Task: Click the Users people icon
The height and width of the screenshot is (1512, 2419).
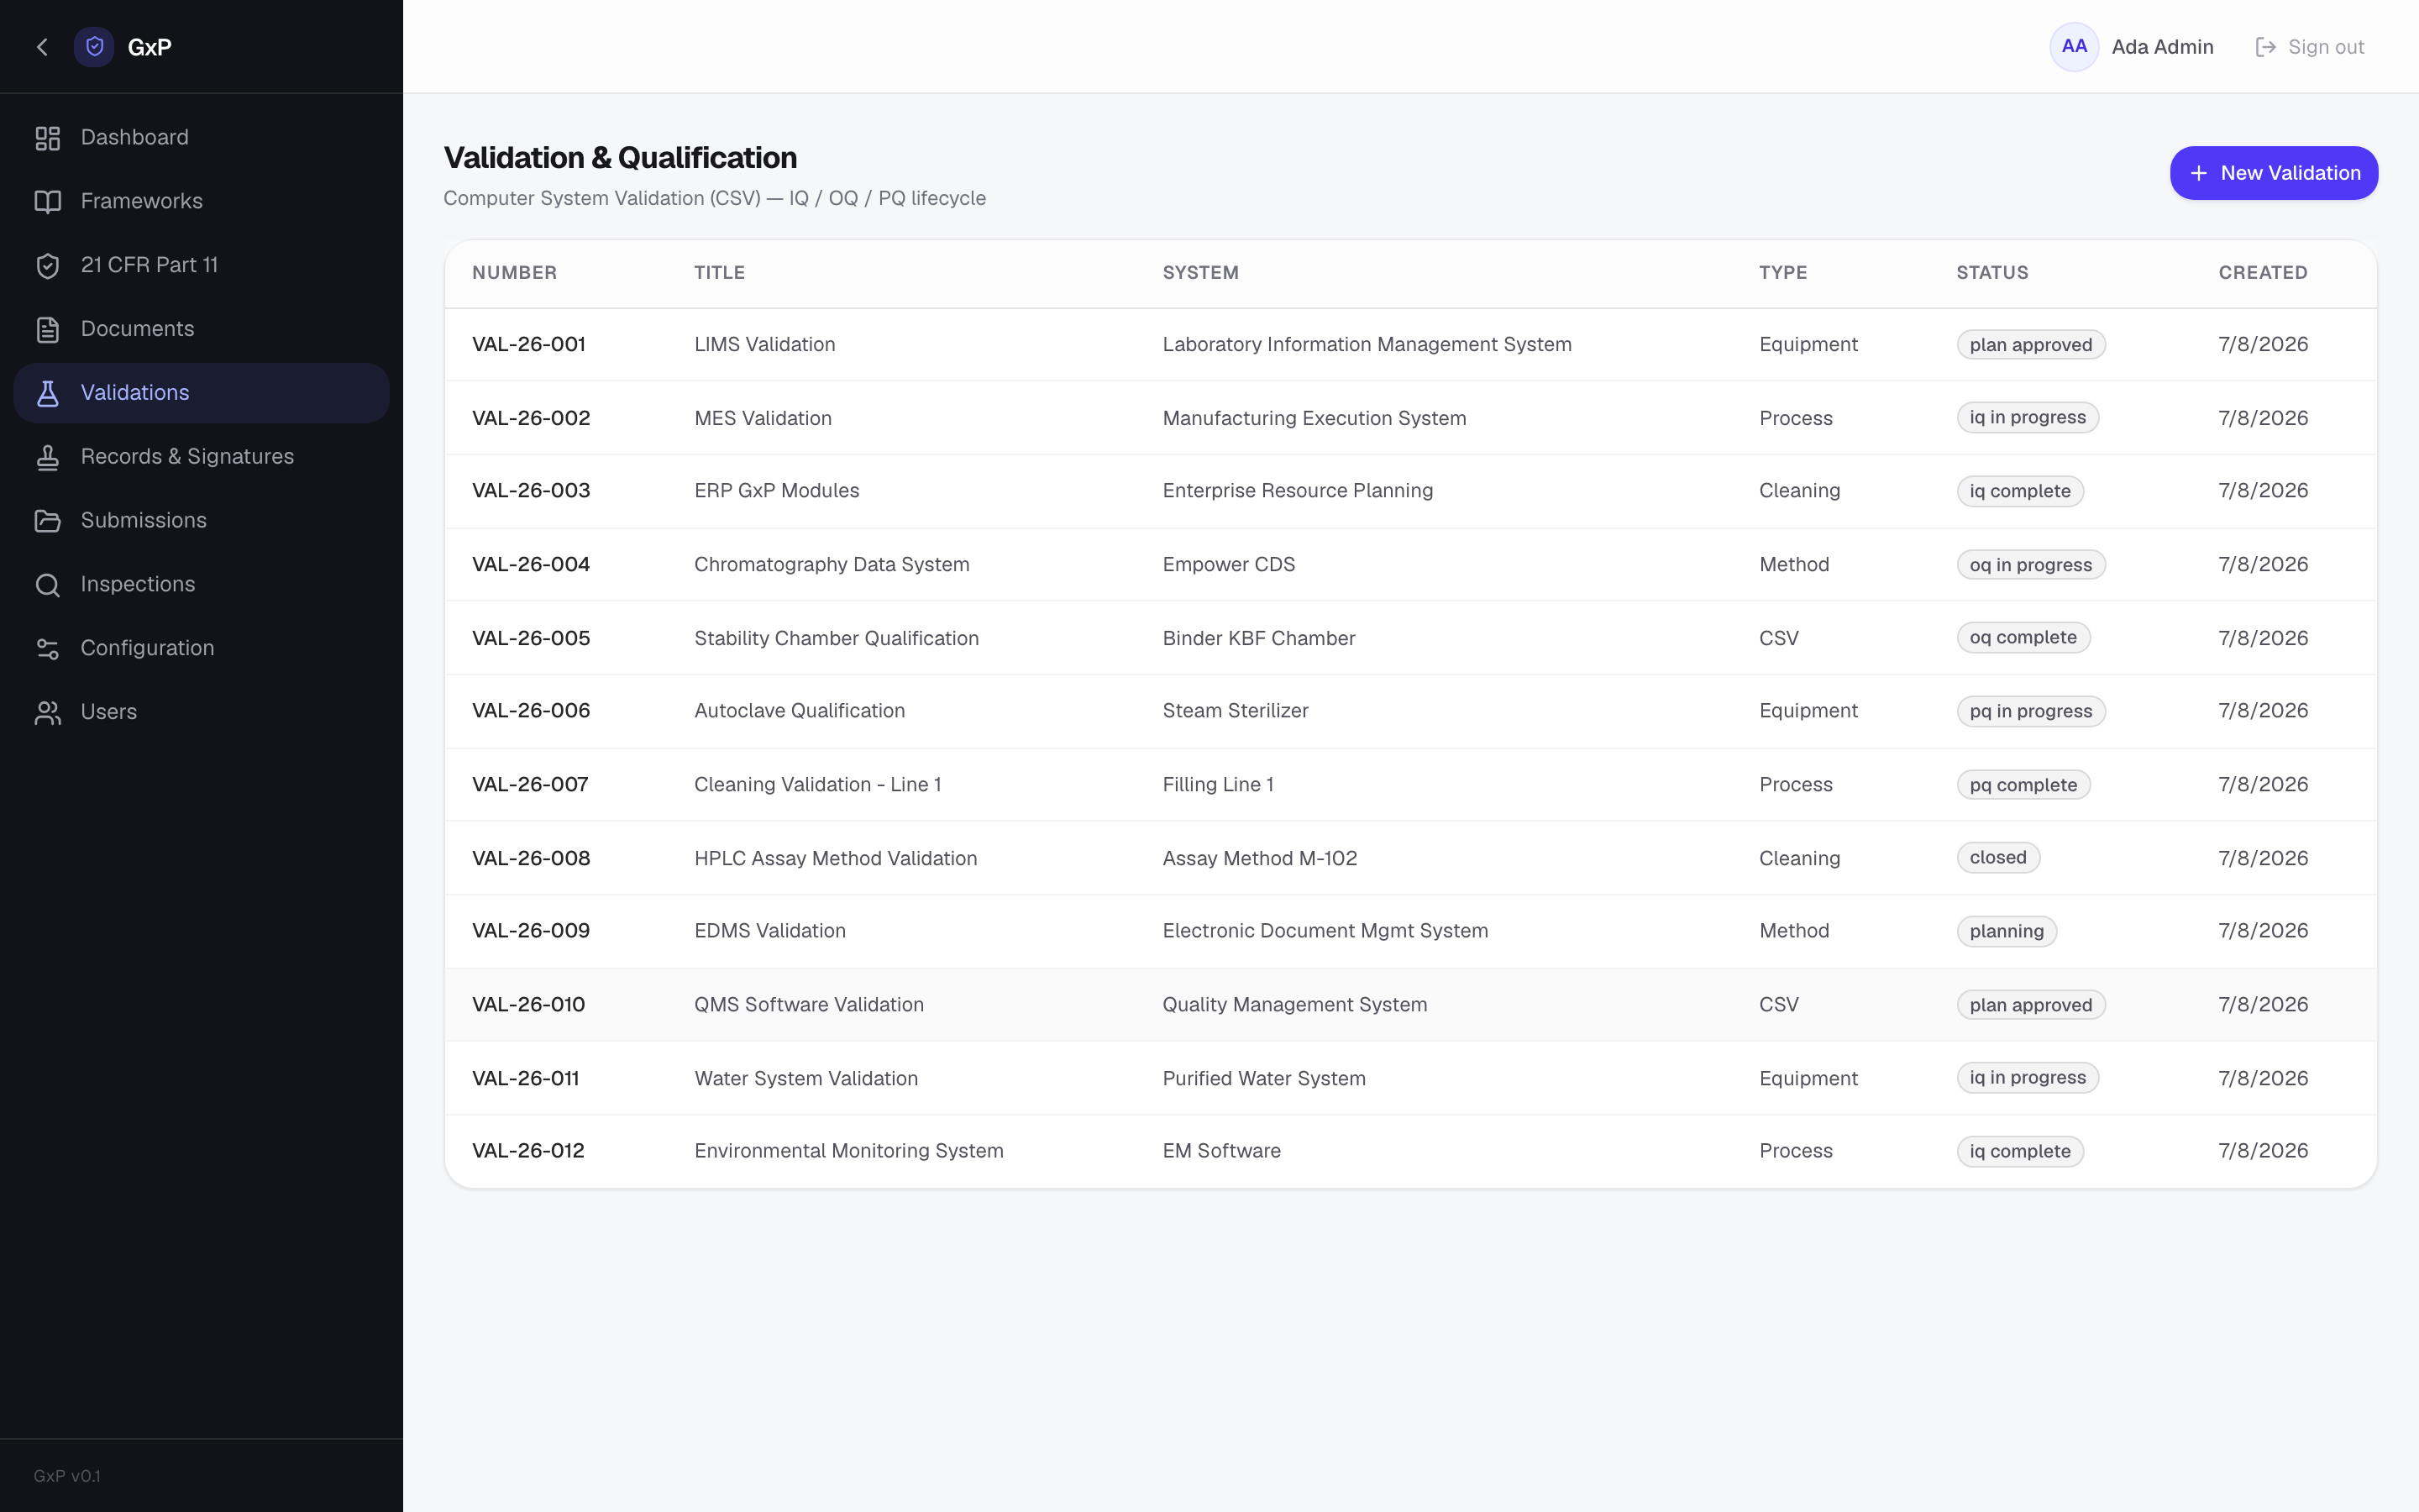Action: [x=48, y=713]
